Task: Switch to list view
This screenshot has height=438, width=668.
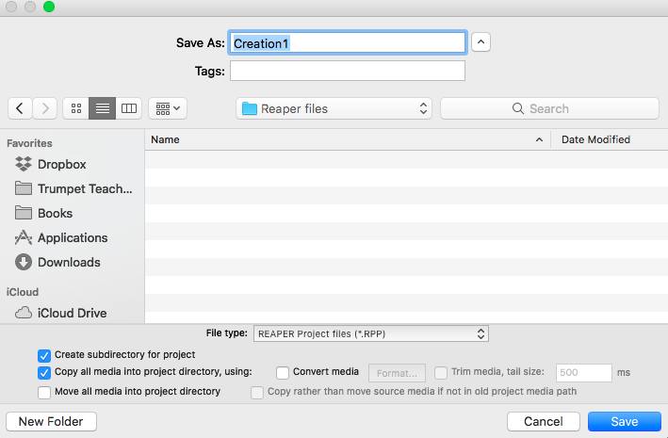Action: tap(103, 108)
